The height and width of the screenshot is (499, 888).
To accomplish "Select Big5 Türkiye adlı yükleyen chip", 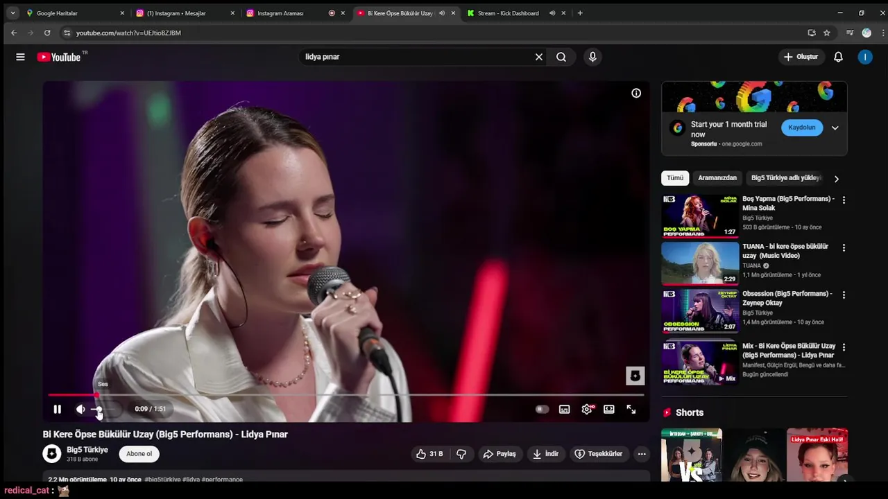I will (x=786, y=178).
